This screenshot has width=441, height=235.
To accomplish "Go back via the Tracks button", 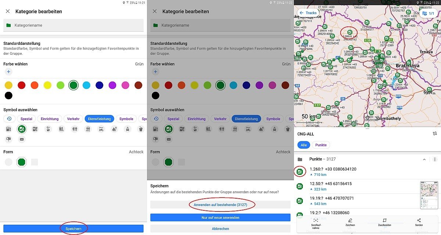I will point(308,13).
